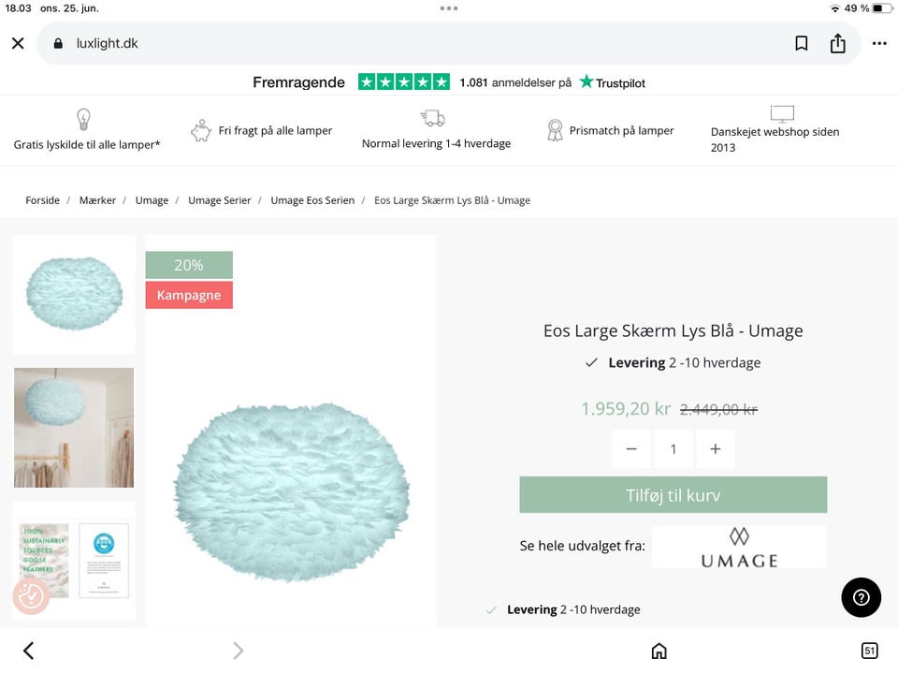898x674 pixels.
Task: Select the hanging lamp room thumbnail
Action: pyautogui.click(x=74, y=428)
